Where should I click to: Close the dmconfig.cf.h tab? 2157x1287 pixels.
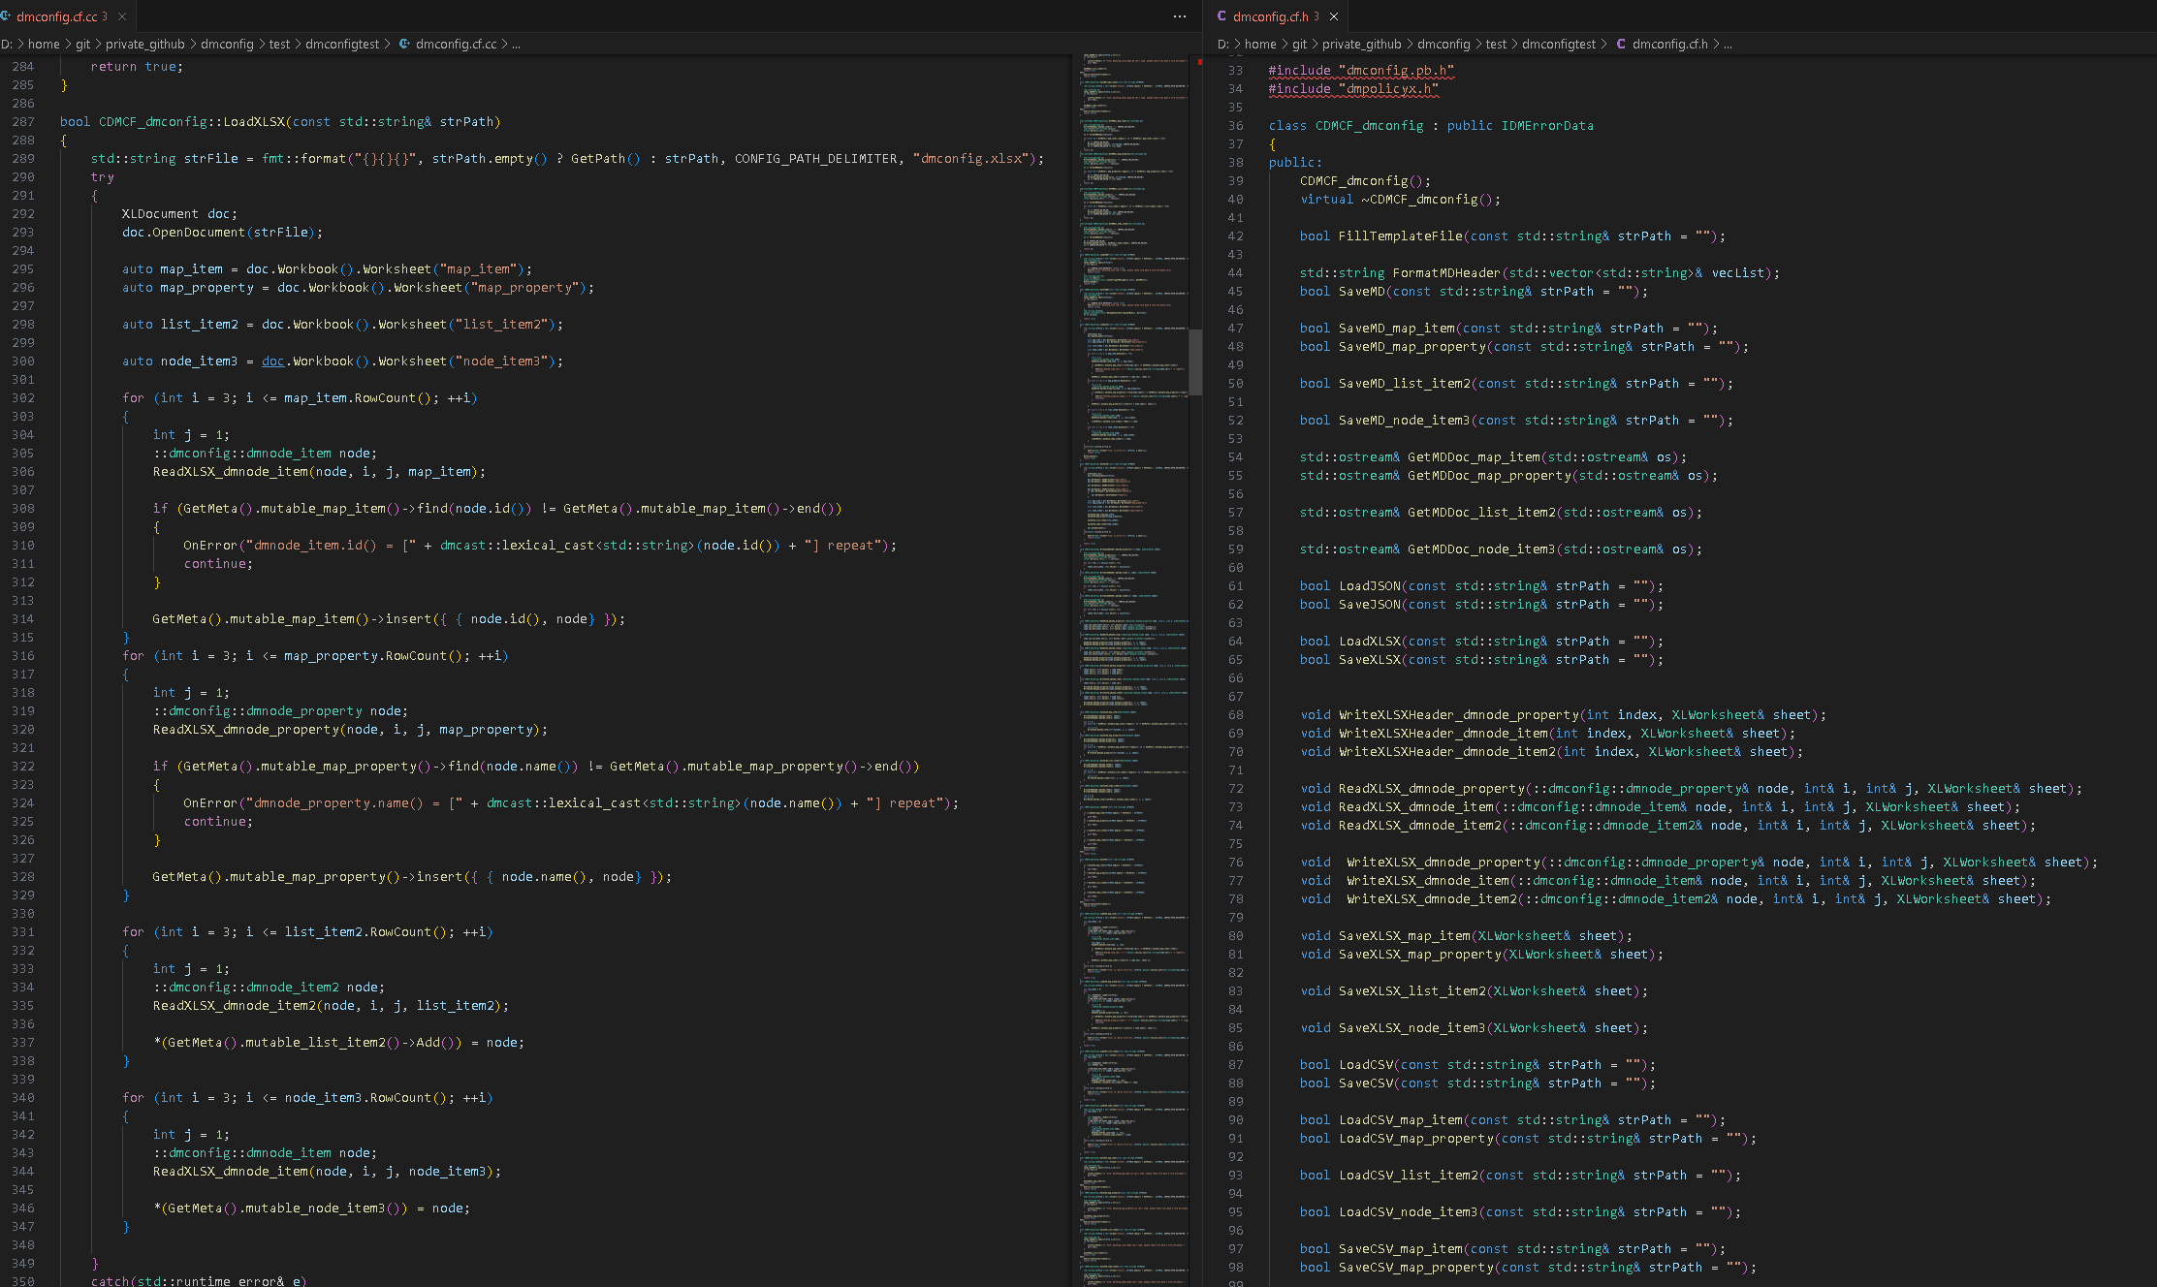(1334, 16)
